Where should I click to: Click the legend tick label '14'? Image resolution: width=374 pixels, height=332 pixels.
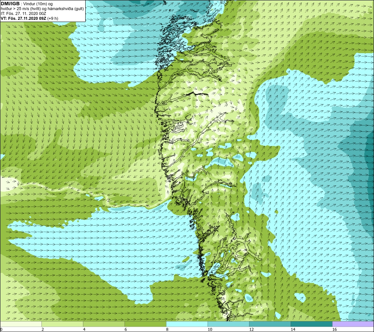pos(293,329)
